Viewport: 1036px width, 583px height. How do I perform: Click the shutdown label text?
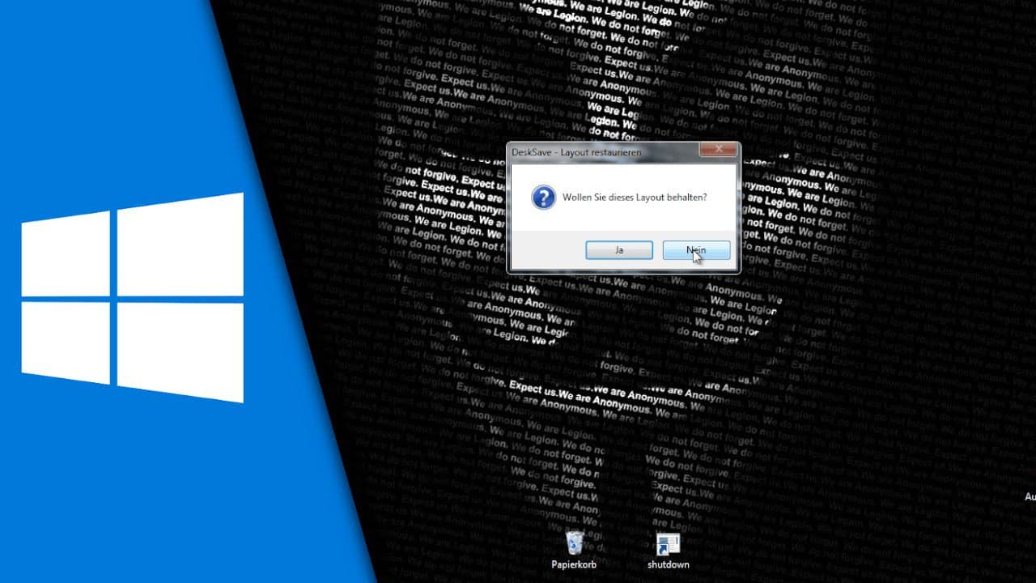[x=669, y=564]
